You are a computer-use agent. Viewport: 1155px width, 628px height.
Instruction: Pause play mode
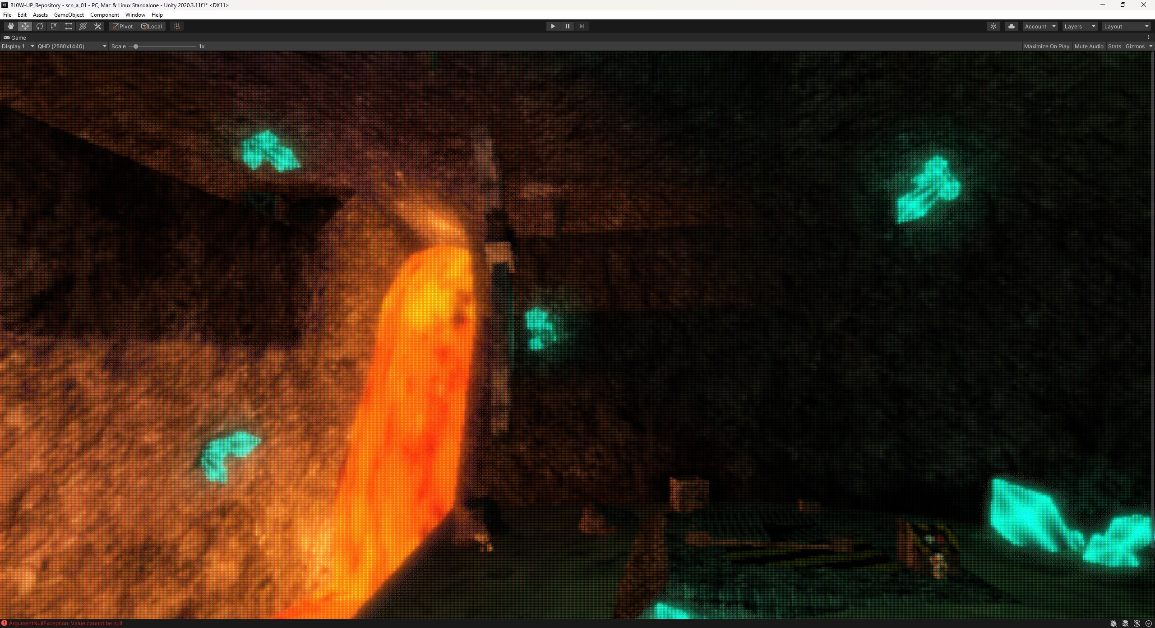click(567, 26)
